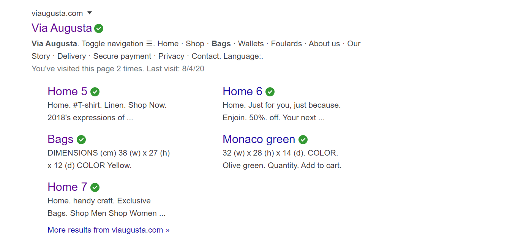
Task: Open the Via Augusta main result link
Action: point(62,28)
